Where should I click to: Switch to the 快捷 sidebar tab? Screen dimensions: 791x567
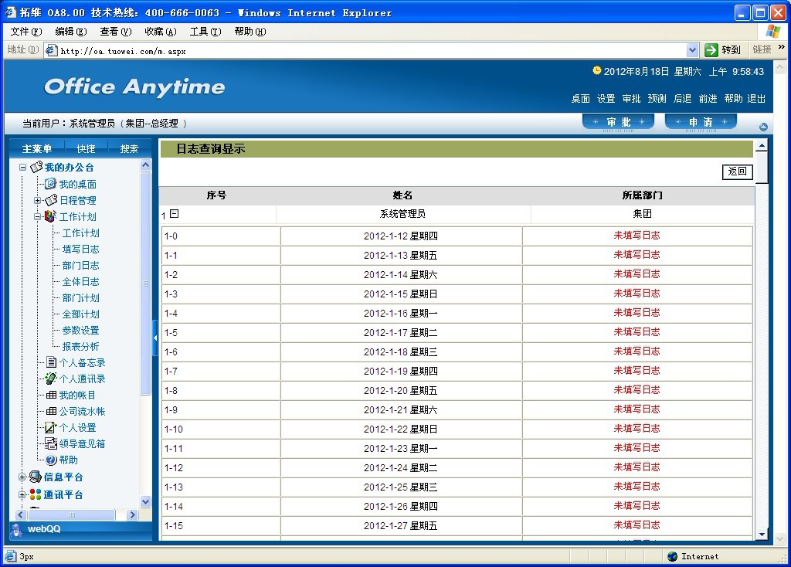pos(86,148)
